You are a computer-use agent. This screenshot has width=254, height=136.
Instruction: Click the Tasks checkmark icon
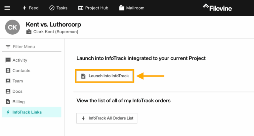(x=52, y=8)
